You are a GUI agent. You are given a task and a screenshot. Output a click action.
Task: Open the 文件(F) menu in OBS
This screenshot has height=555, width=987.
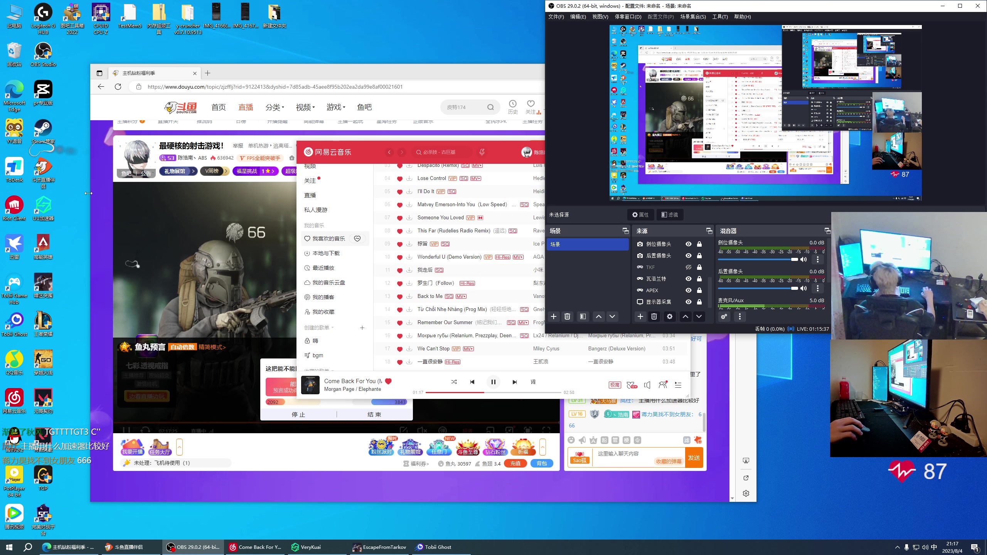[556, 17]
